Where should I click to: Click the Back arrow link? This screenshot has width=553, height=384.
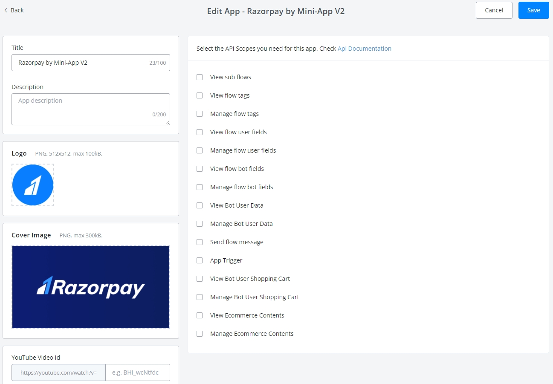(x=14, y=10)
